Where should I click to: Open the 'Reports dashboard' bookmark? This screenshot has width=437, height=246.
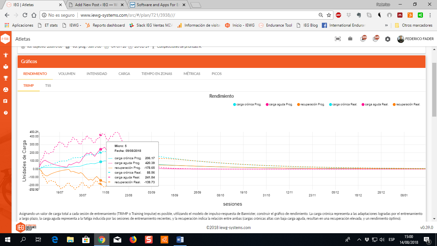click(105, 25)
